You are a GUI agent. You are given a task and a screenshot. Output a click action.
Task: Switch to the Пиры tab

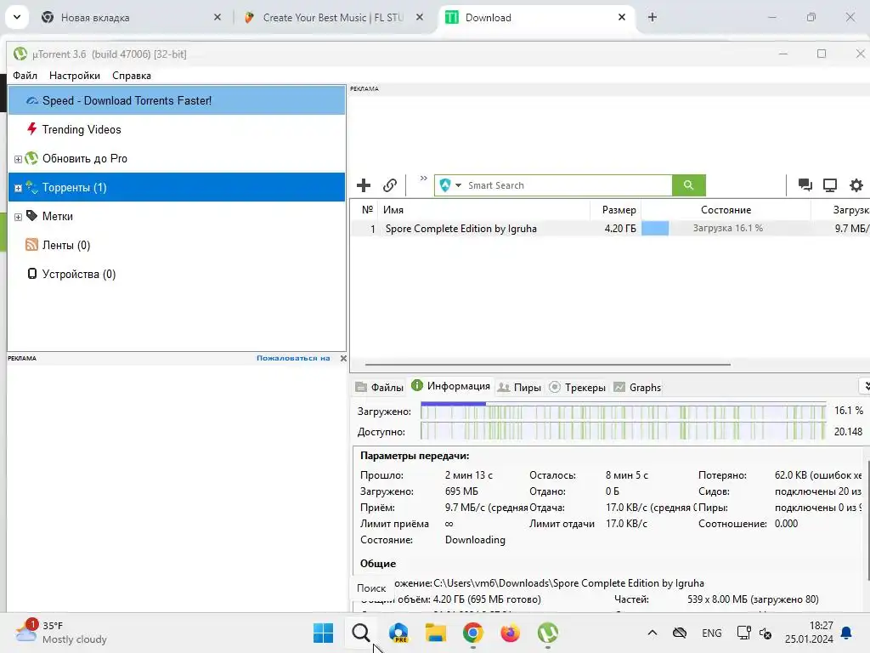519,387
